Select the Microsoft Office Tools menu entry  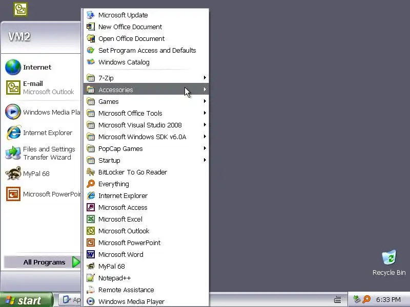pyautogui.click(x=146, y=113)
